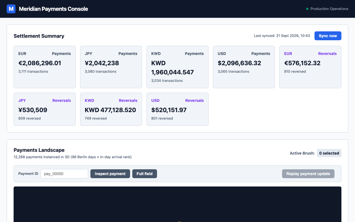Click the Full field button
The image size is (355, 222).
coord(145,174)
